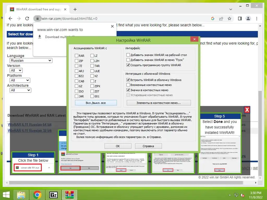
Task: Open WinRAR 6.11 Russian 32 bit link
Action: point(30,131)
